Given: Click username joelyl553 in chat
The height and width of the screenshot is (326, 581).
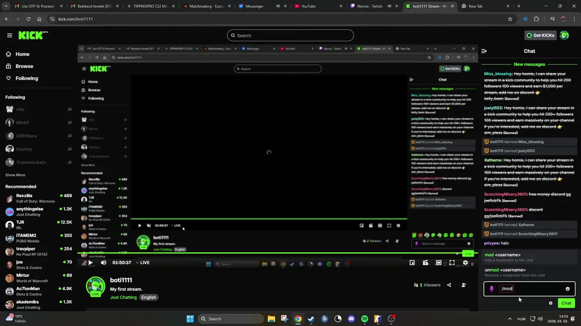Looking at the screenshot, I should coord(493,108).
